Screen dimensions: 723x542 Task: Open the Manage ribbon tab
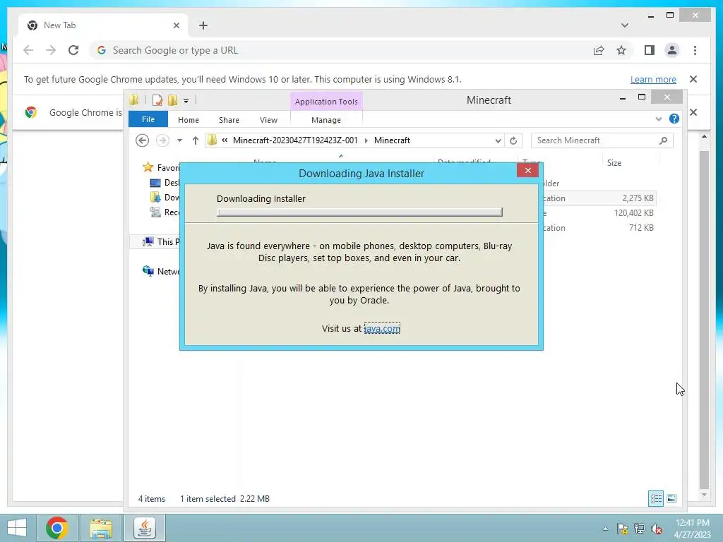pyautogui.click(x=326, y=120)
